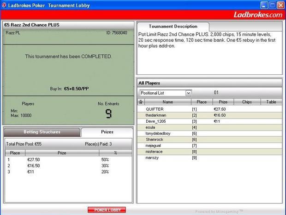This screenshot has height=215, width=286.
Task: Click the player icon column header
Action: point(141,102)
